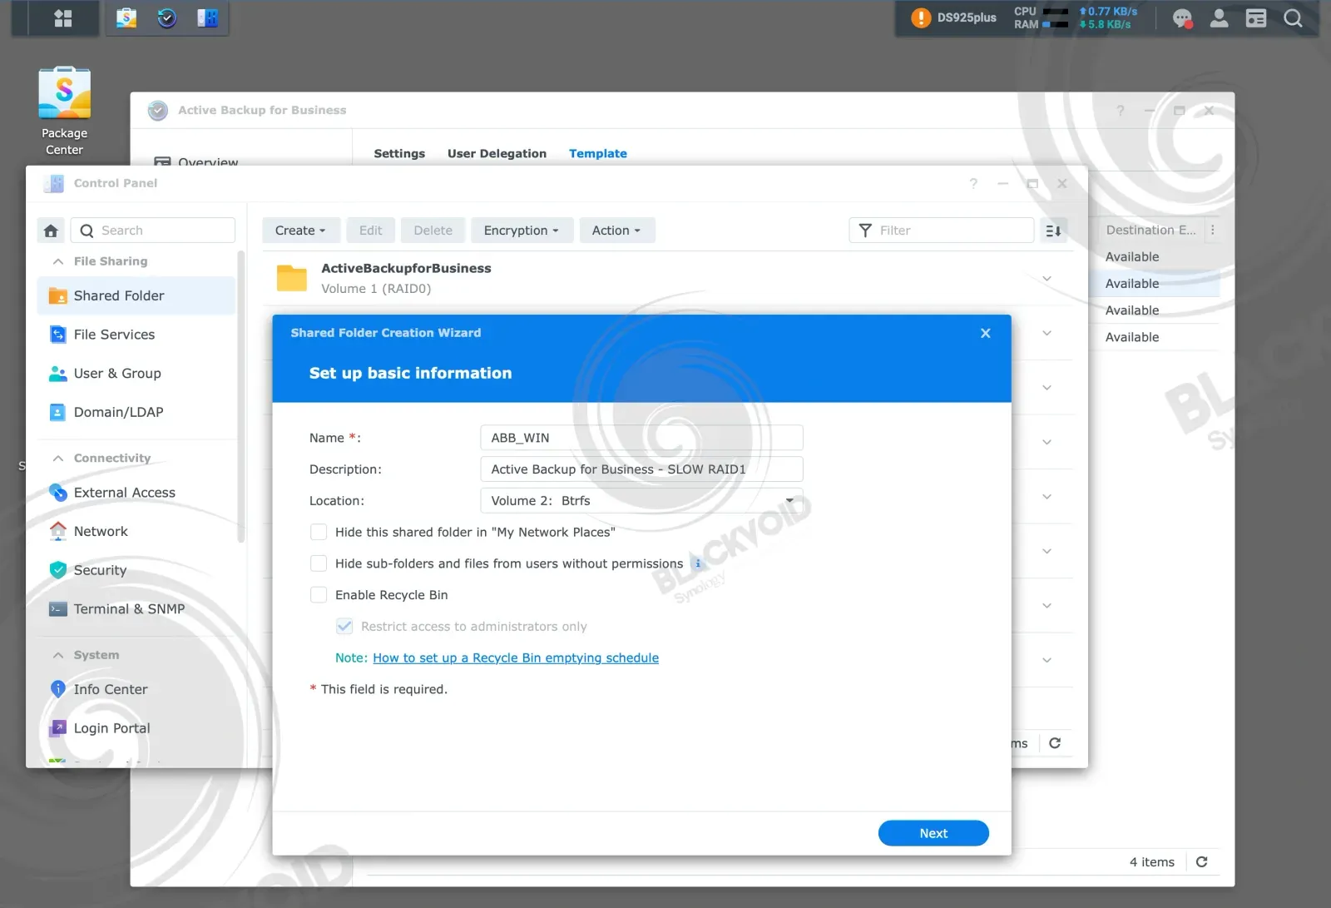Collapse the System section
The height and width of the screenshot is (908, 1331).
pos(58,655)
